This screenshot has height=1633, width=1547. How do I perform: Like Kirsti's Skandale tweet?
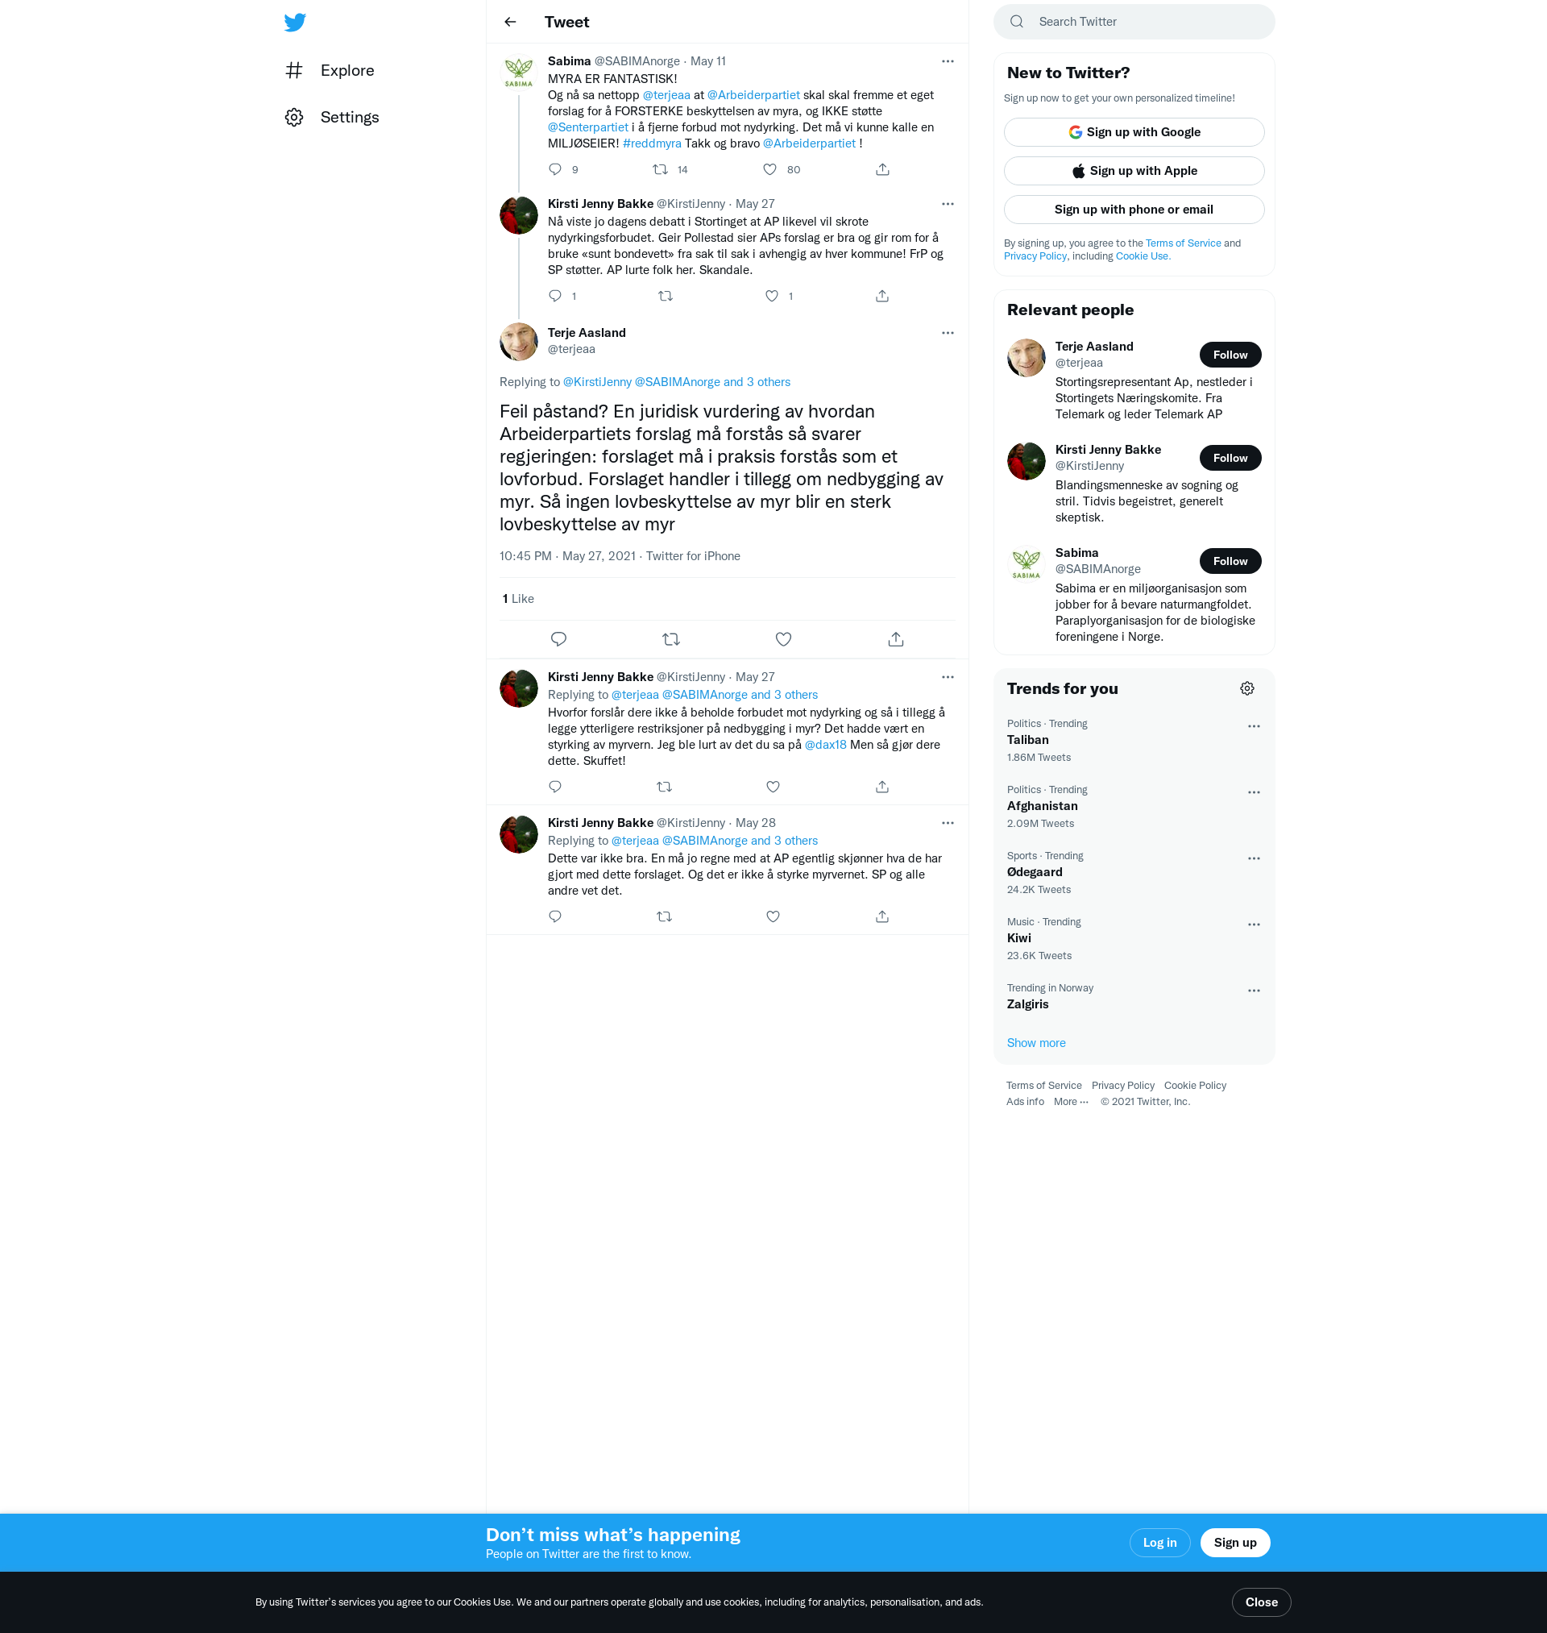(772, 295)
